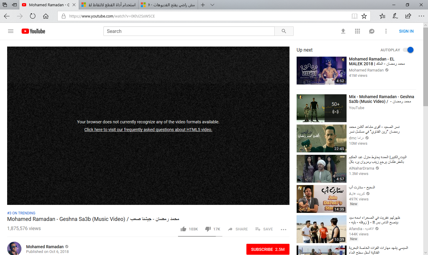Click the browser address bar URL
428x255 pixels.
pyautogui.click(x=112, y=16)
